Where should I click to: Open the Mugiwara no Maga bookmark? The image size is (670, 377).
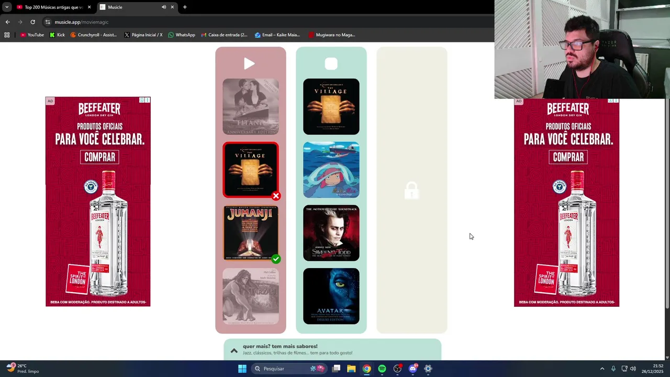331,35
